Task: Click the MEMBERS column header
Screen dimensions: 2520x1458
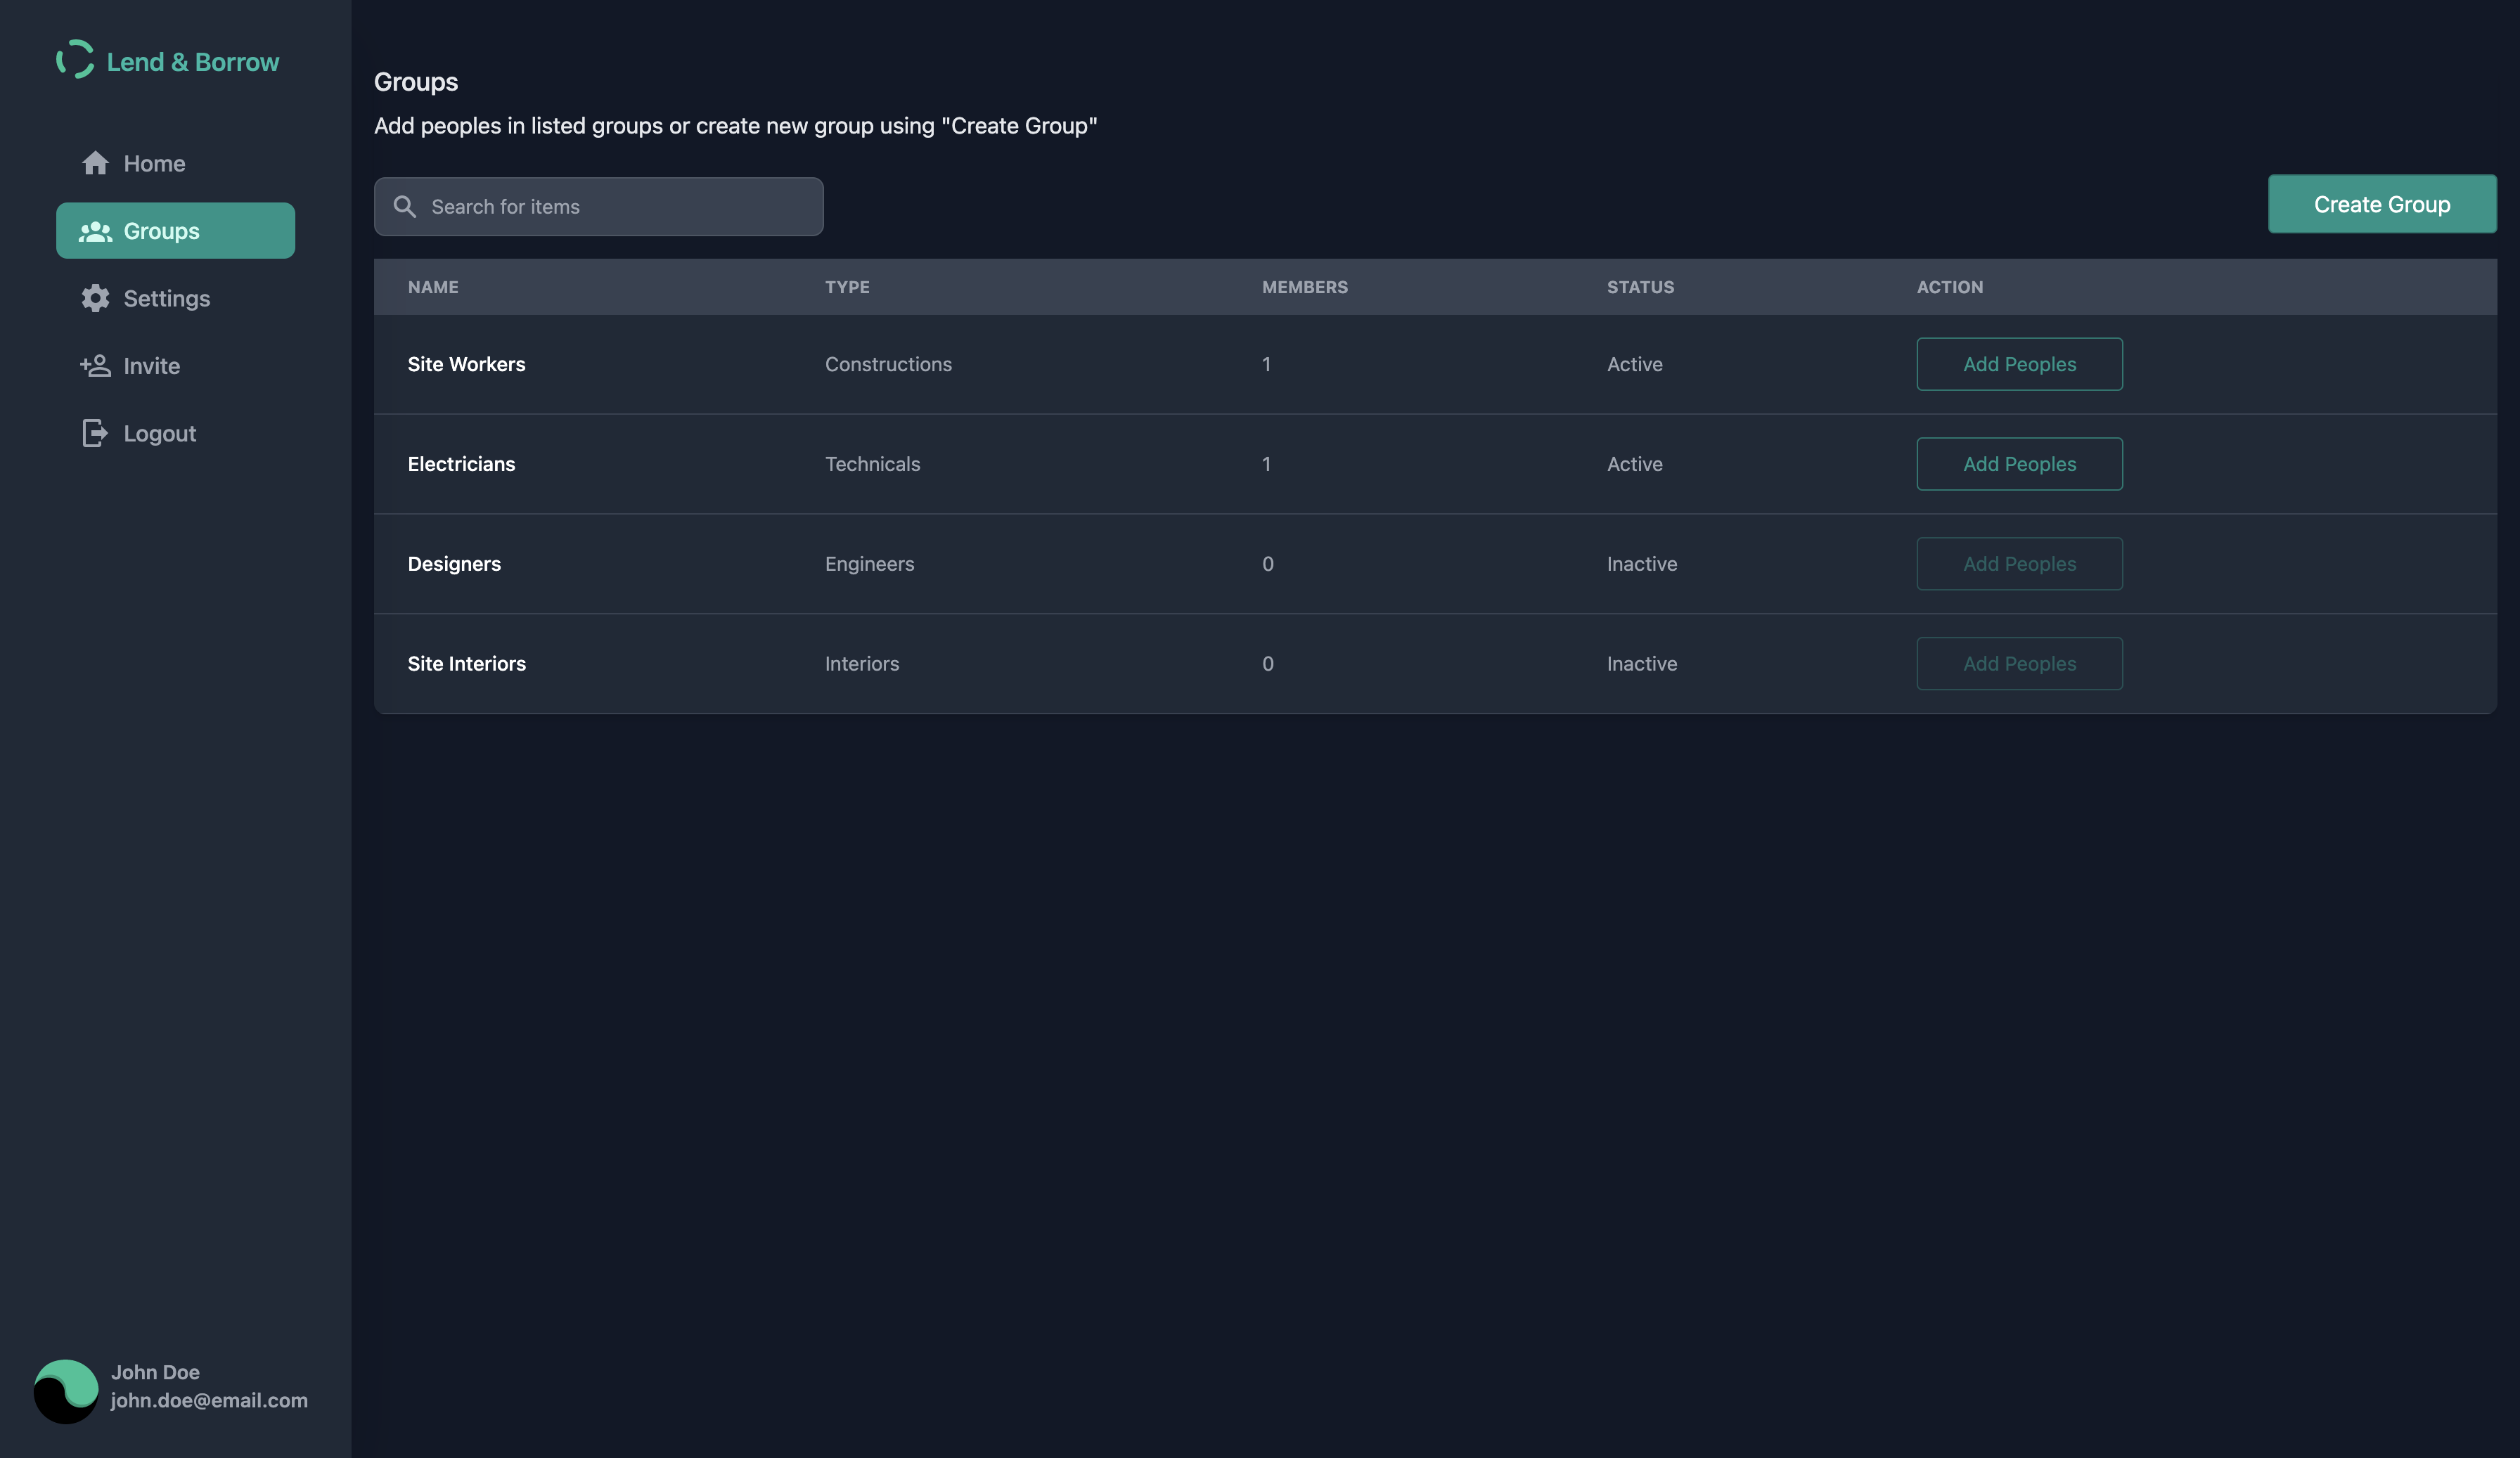Action: [x=1304, y=287]
